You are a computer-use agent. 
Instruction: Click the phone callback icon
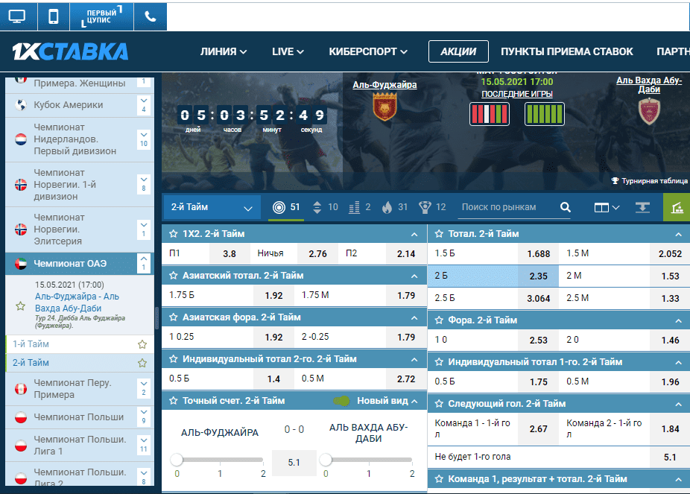click(x=151, y=16)
